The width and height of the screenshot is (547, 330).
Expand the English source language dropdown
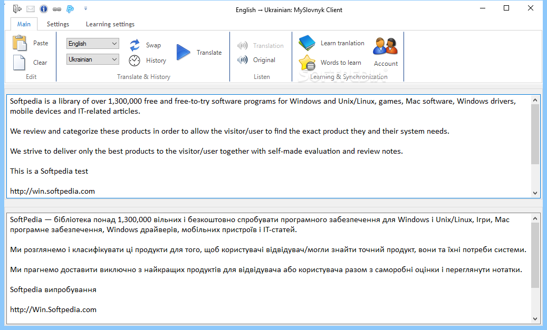pyautogui.click(x=93, y=44)
